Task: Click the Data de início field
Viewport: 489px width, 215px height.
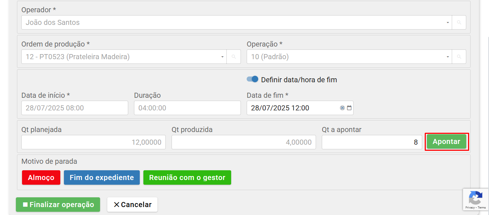Action: (74, 108)
